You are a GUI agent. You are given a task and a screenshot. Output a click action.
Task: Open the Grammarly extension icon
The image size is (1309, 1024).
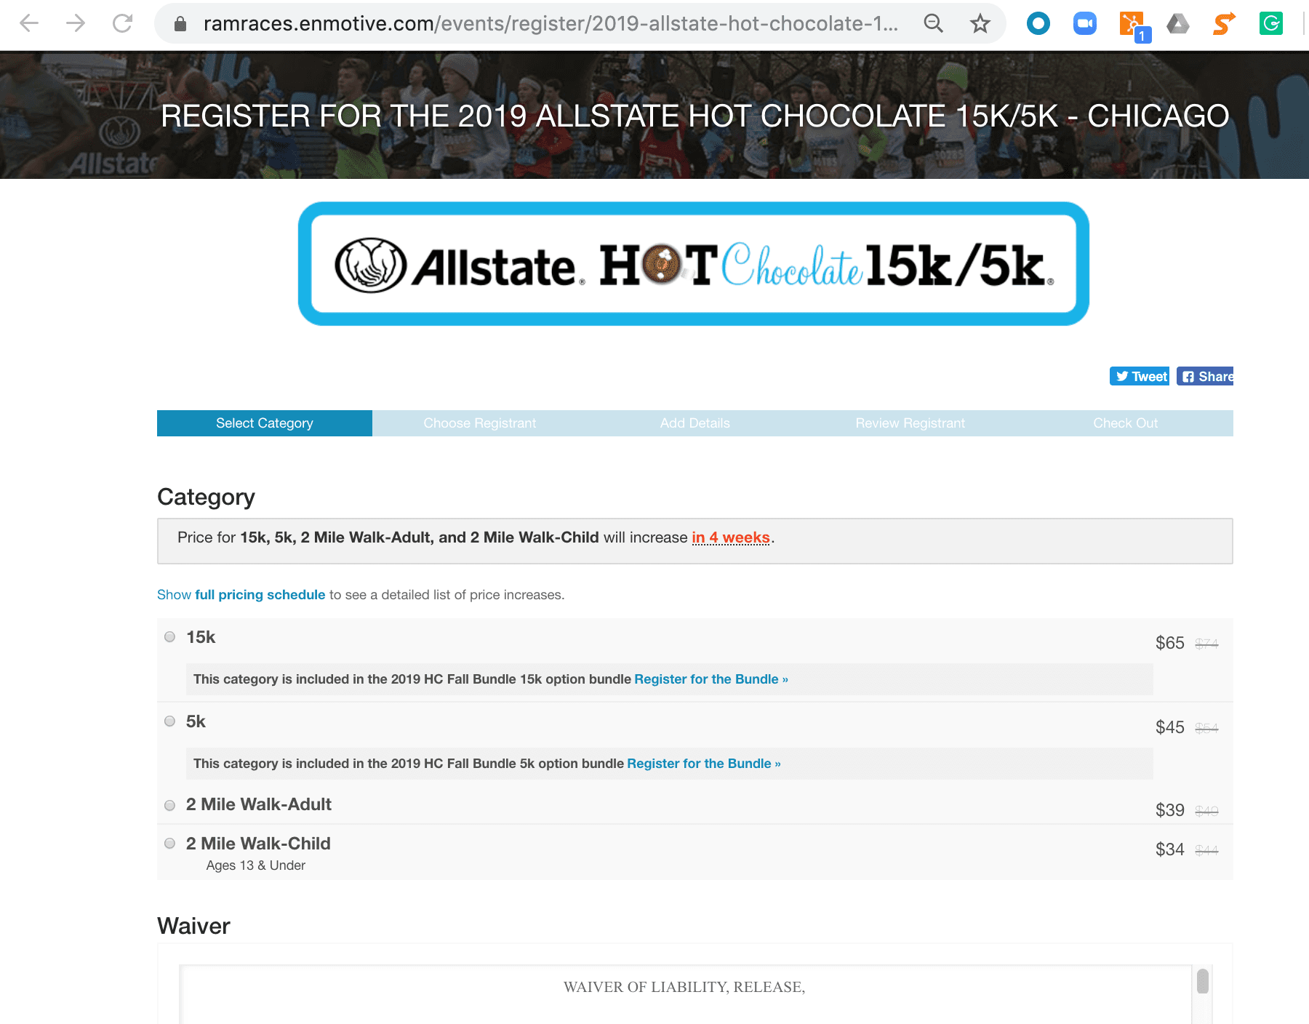click(x=1270, y=24)
